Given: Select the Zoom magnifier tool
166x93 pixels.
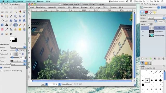Looking at the screenshot, I should [15, 16].
